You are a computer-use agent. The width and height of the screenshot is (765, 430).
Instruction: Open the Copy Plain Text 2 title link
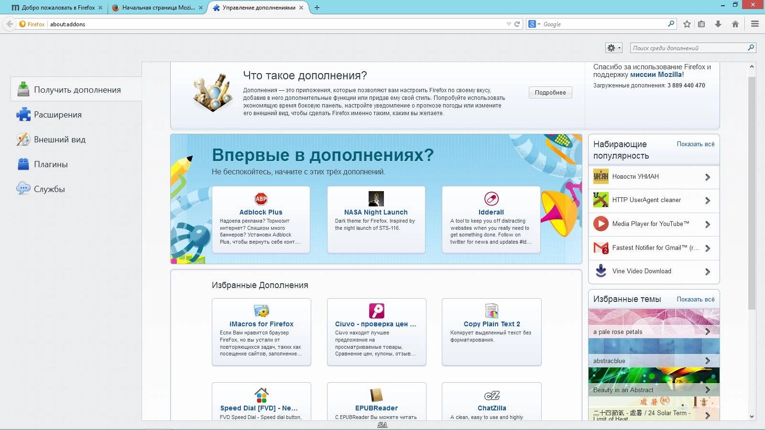pos(492,324)
